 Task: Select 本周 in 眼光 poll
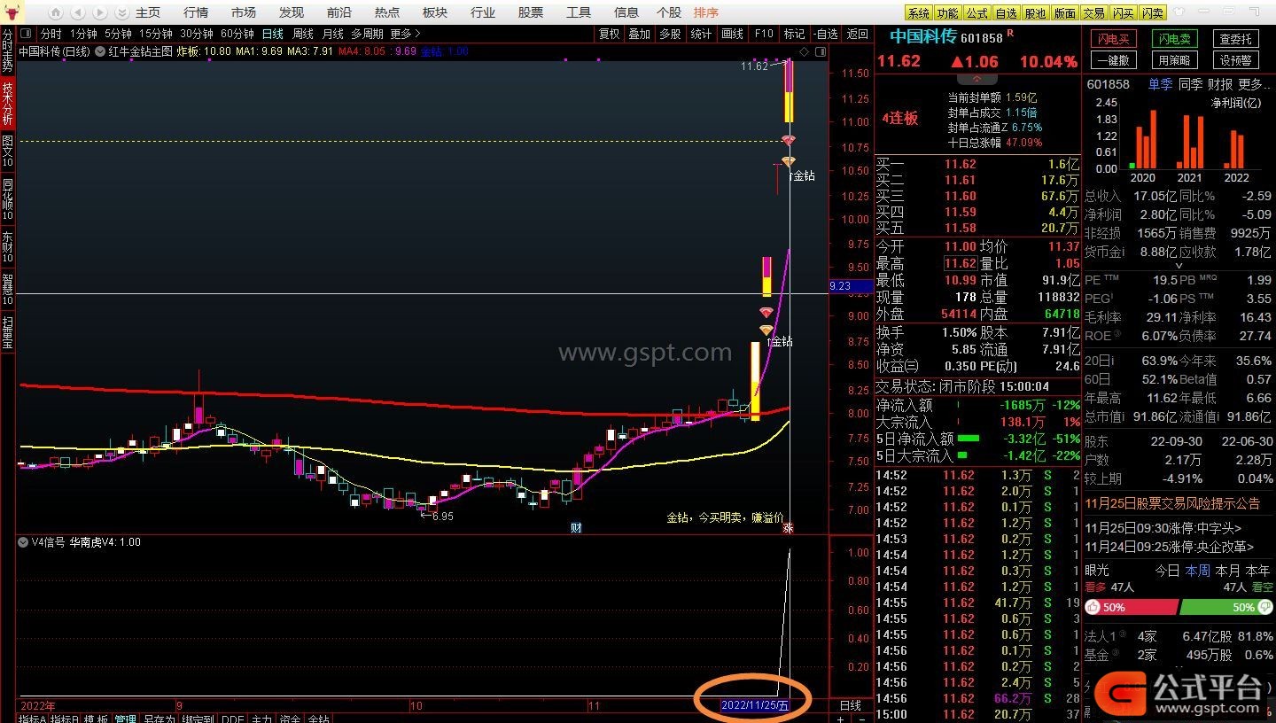tap(1198, 571)
